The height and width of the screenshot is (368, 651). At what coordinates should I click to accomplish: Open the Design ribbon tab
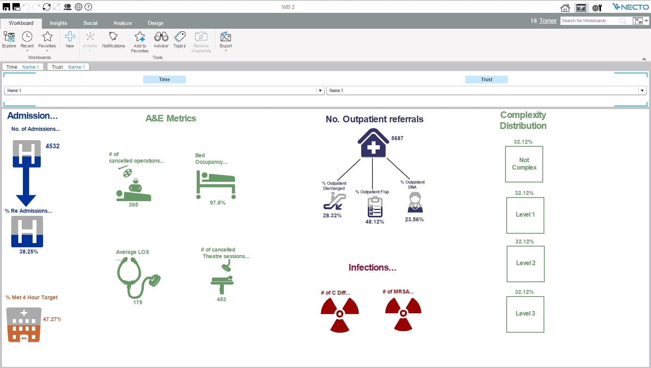[x=156, y=23]
